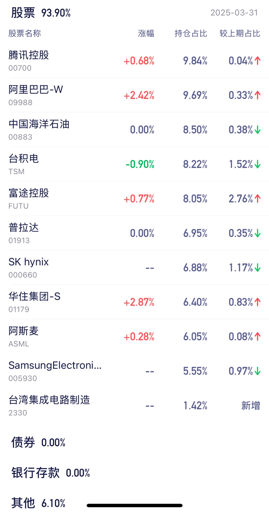The width and height of the screenshot is (269, 513).
Task: Tap the 新增 label for 台湾集成电路制造
Action: pyautogui.click(x=251, y=406)
